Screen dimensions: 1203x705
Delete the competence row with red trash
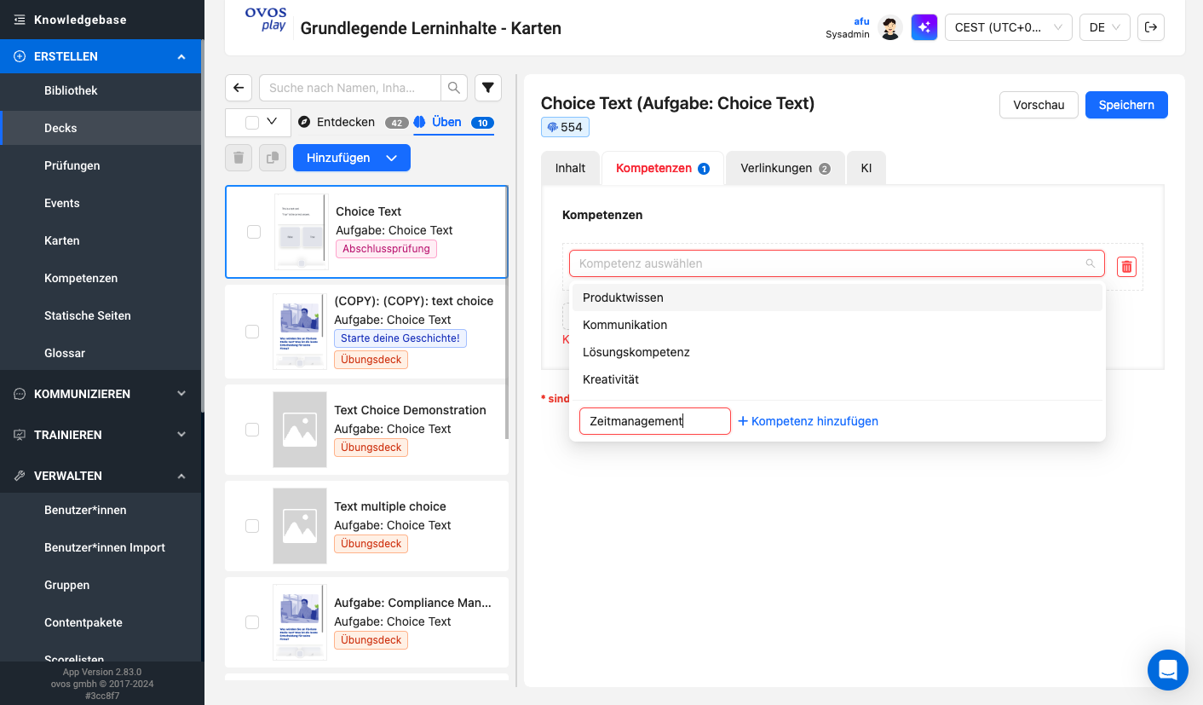pyautogui.click(x=1126, y=267)
